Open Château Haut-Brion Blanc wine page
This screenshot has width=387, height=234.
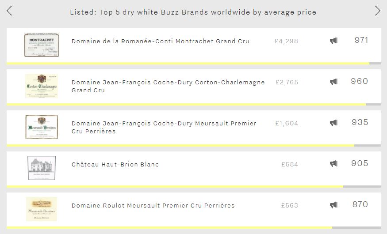click(x=115, y=164)
